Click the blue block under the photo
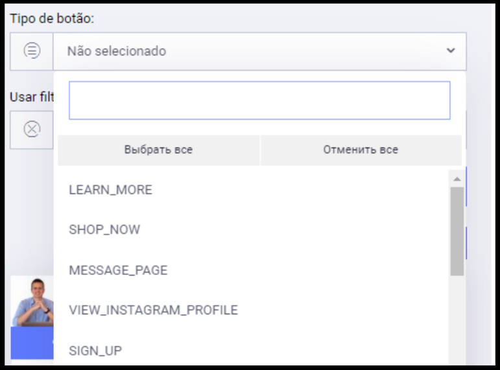Viewport: 500px width, 370px height. coord(32,343)
